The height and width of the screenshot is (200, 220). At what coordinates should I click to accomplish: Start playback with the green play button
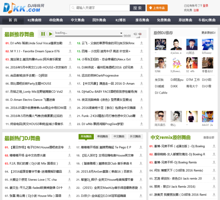50,34
